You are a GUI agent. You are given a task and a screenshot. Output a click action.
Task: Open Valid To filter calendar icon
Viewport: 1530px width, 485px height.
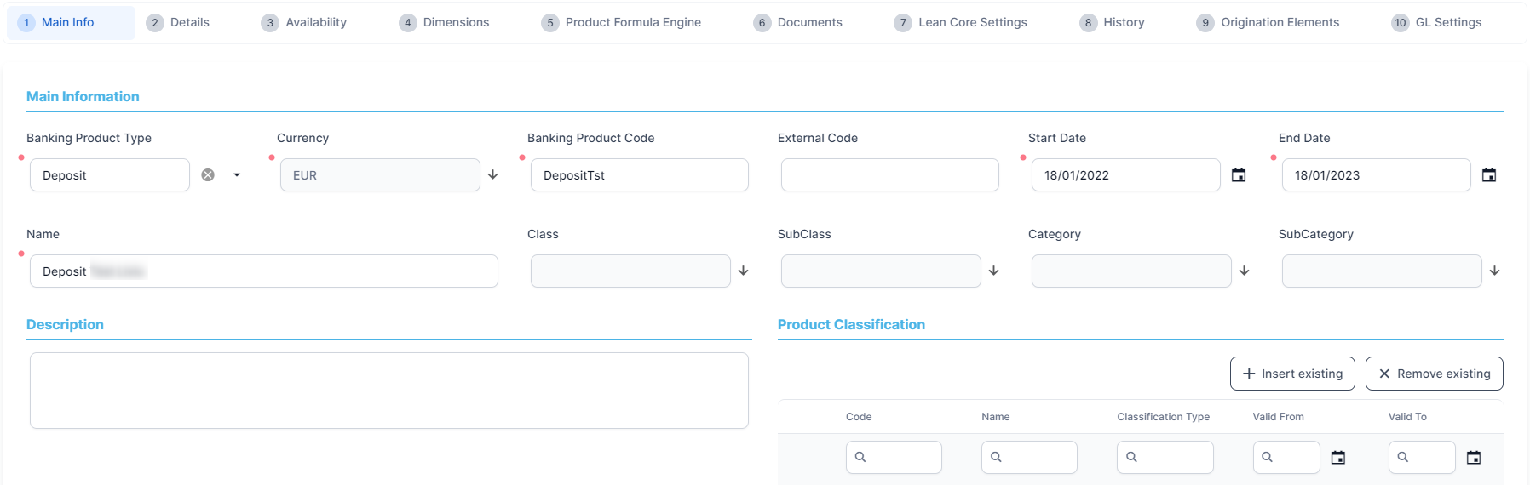[1474, 458]
